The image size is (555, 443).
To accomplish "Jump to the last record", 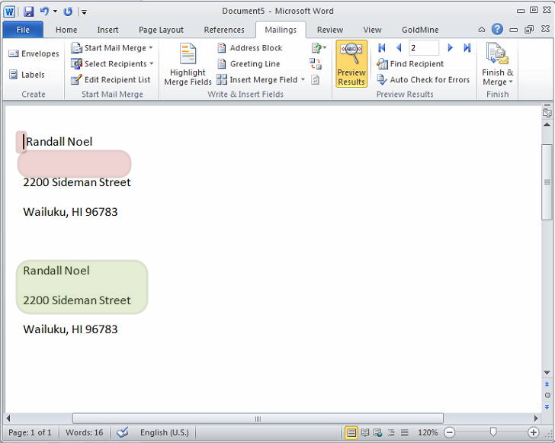I will (x=467, y=48).
